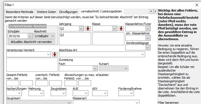Select Q2 entry in Jahrgang selection list
This screenshot has height=104, width=201.
(62, 35)
